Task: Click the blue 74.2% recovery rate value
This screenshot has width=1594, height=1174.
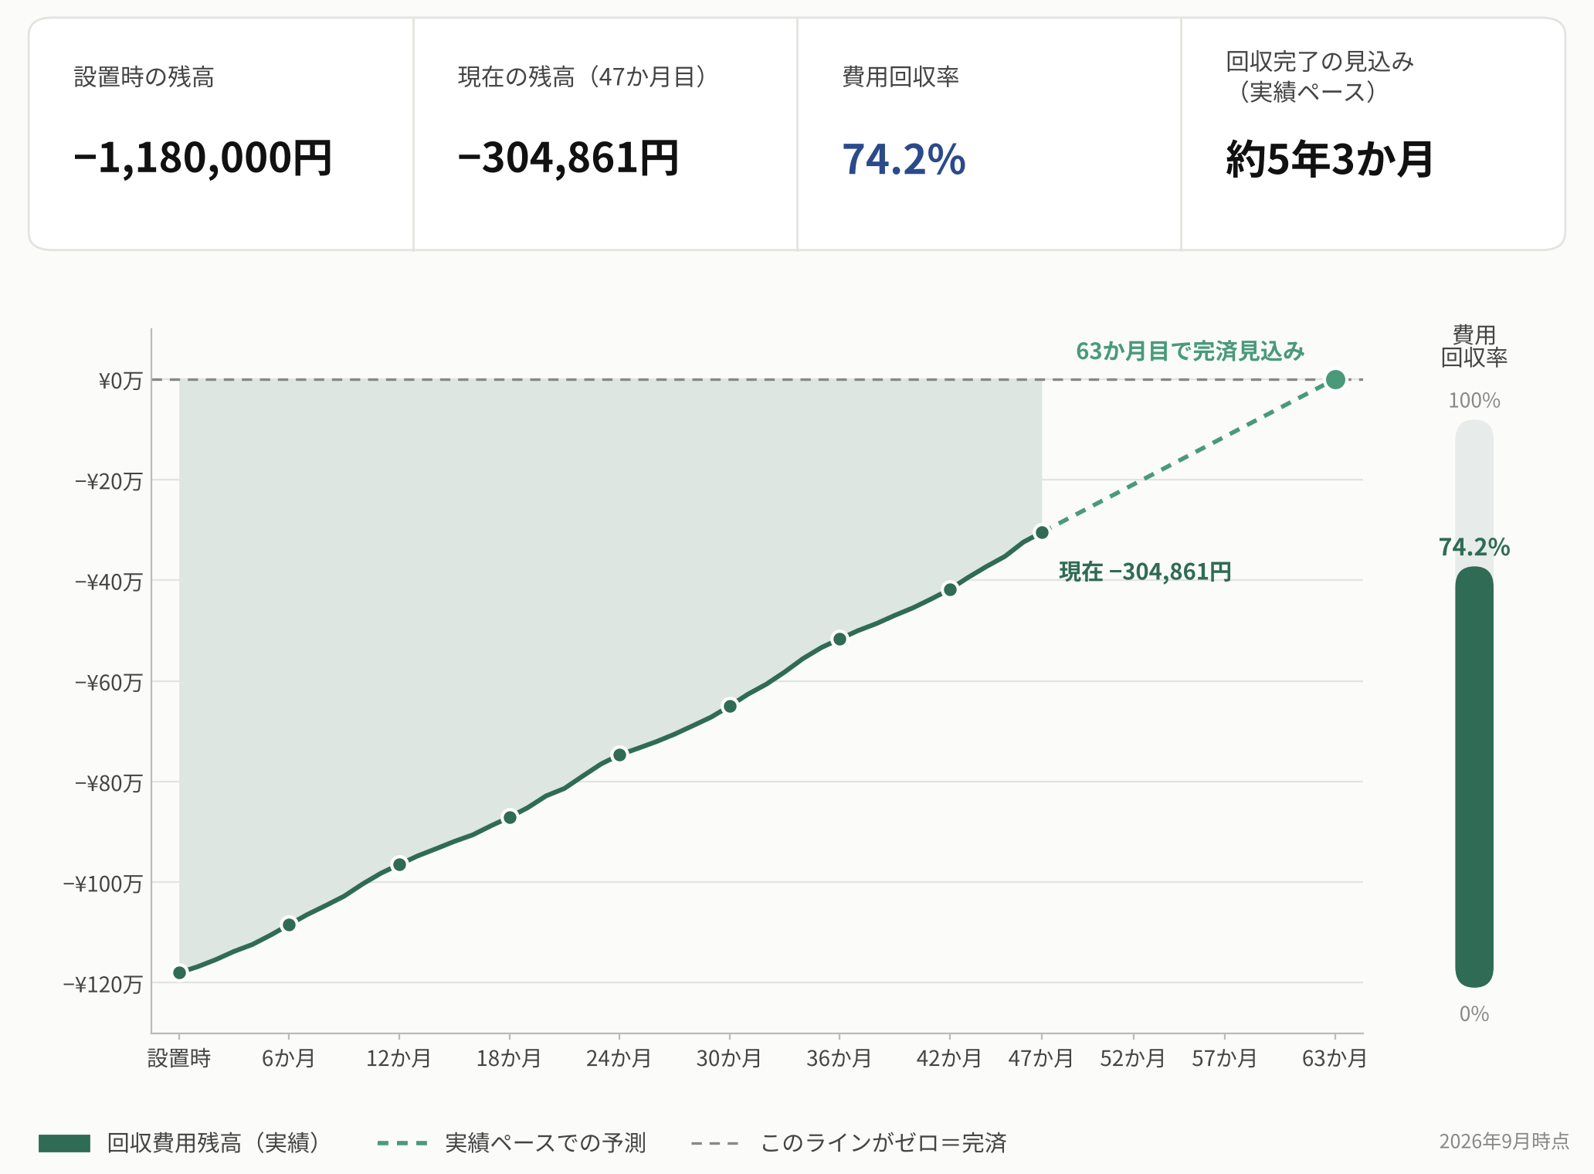Action: click(x=904, y=159)
